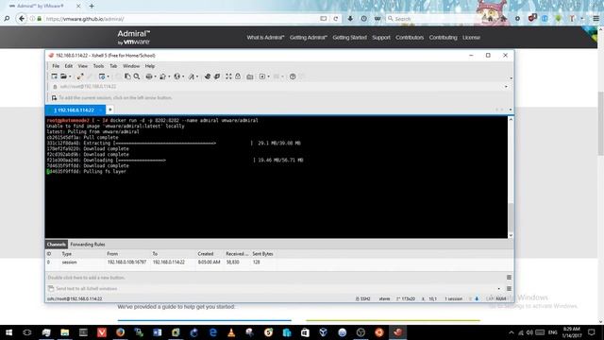Open a new Firefox tab with plus button
604x340 pixels.
click(x=92, y=7)
